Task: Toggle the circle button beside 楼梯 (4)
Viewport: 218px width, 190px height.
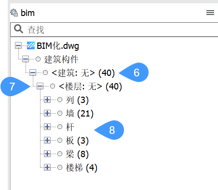Action: [x=60, y=167]
